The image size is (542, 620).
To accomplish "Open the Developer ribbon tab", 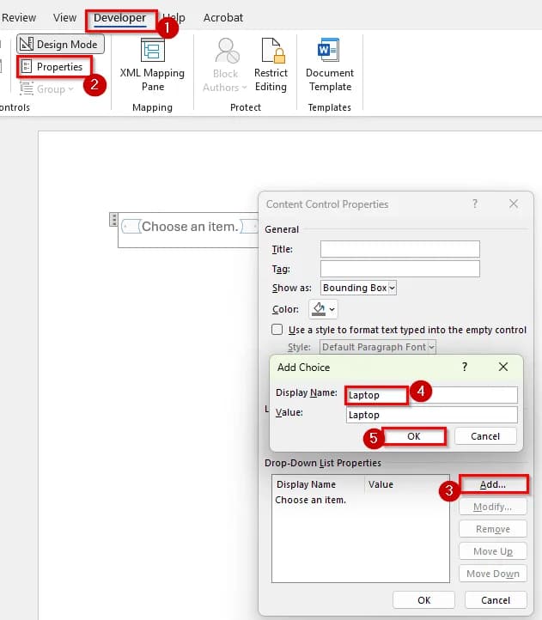I will point(120,18).
